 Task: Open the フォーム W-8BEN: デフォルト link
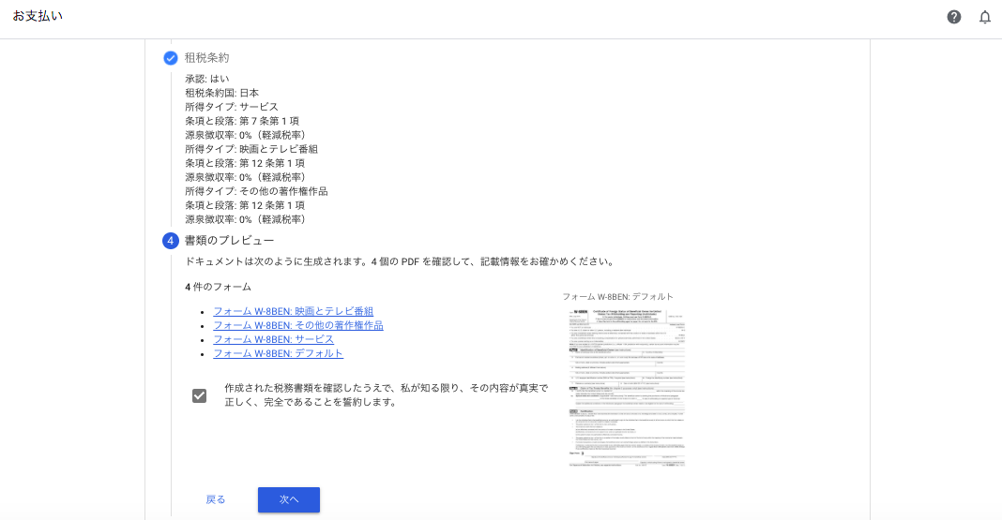pyautogui.click(x=278, y=353)
